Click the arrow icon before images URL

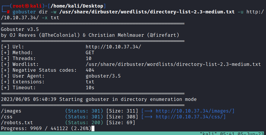click(x=148, y=111)
